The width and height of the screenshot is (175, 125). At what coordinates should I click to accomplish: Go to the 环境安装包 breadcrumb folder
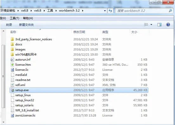[8, 10]
